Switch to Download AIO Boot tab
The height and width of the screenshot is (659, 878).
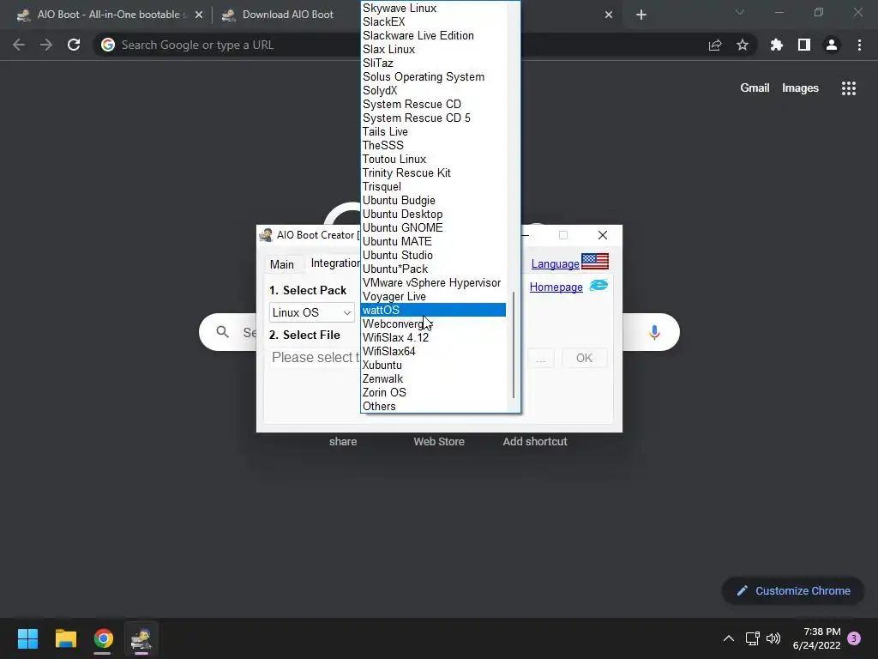pyautogui.click(x=288, y=15)
